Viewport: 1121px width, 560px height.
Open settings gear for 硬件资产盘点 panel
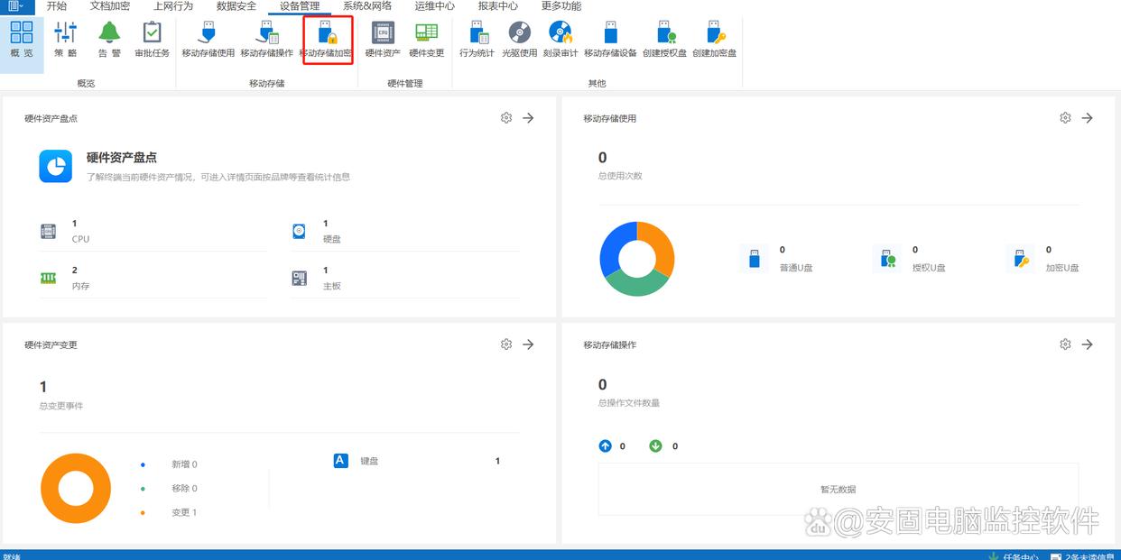(x=506, y=118)
